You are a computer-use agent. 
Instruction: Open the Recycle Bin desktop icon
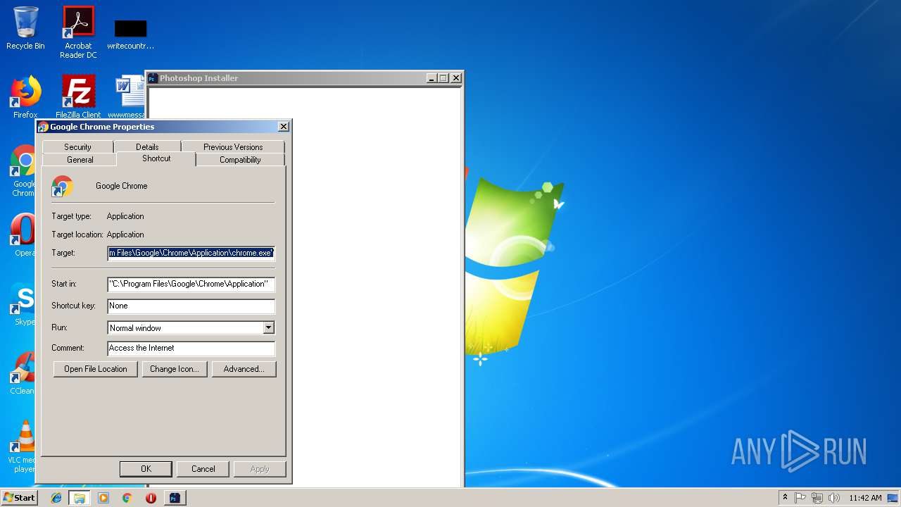click(x=25, y=28)
